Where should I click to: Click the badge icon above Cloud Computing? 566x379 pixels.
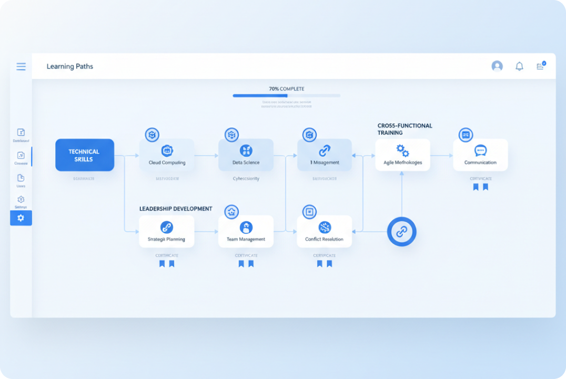coord(152,135)
